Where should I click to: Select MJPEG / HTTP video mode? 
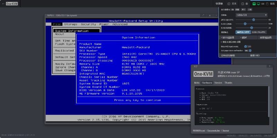(243, 32)
